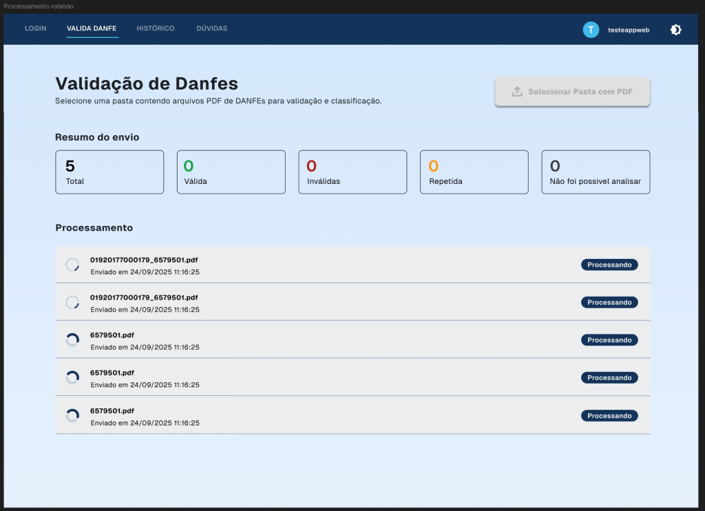
Task: Click the loading spinner next to third-row 6579501.pdf
Action: pyautogui.click(x=72, y=340)
